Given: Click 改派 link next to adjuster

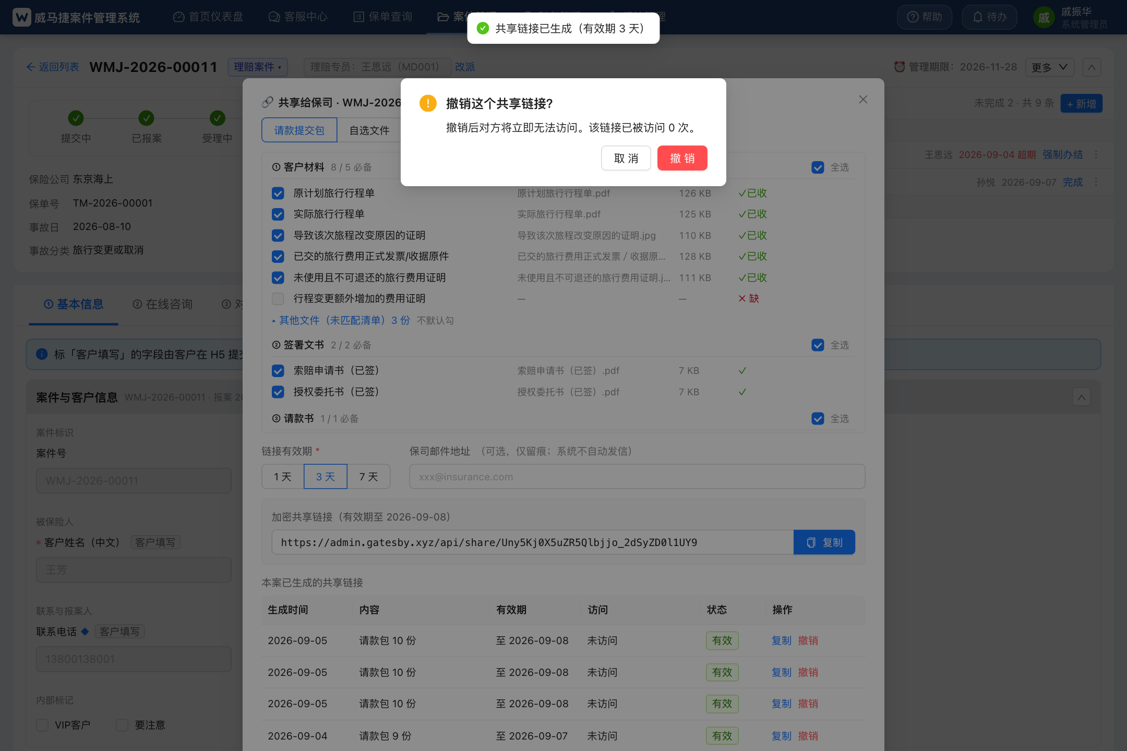Looking at the screenshot, I should click(465, 67).
